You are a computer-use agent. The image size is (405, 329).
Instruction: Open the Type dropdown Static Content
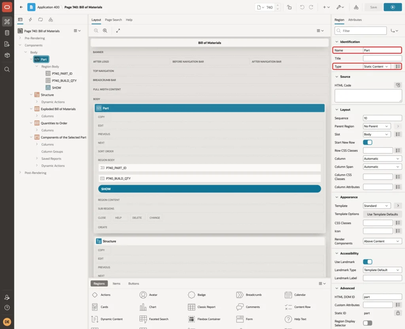point(377,66)
